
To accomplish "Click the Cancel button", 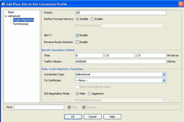I will click(92, 117).
